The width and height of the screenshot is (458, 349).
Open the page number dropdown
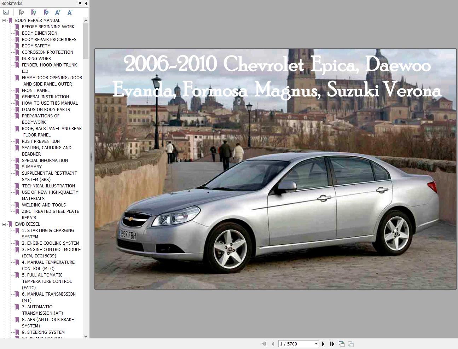[316, 344]
